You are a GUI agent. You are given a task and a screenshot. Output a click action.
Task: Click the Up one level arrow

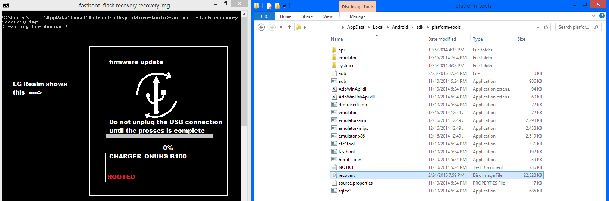pyautogui.click(x=289, y=27)
